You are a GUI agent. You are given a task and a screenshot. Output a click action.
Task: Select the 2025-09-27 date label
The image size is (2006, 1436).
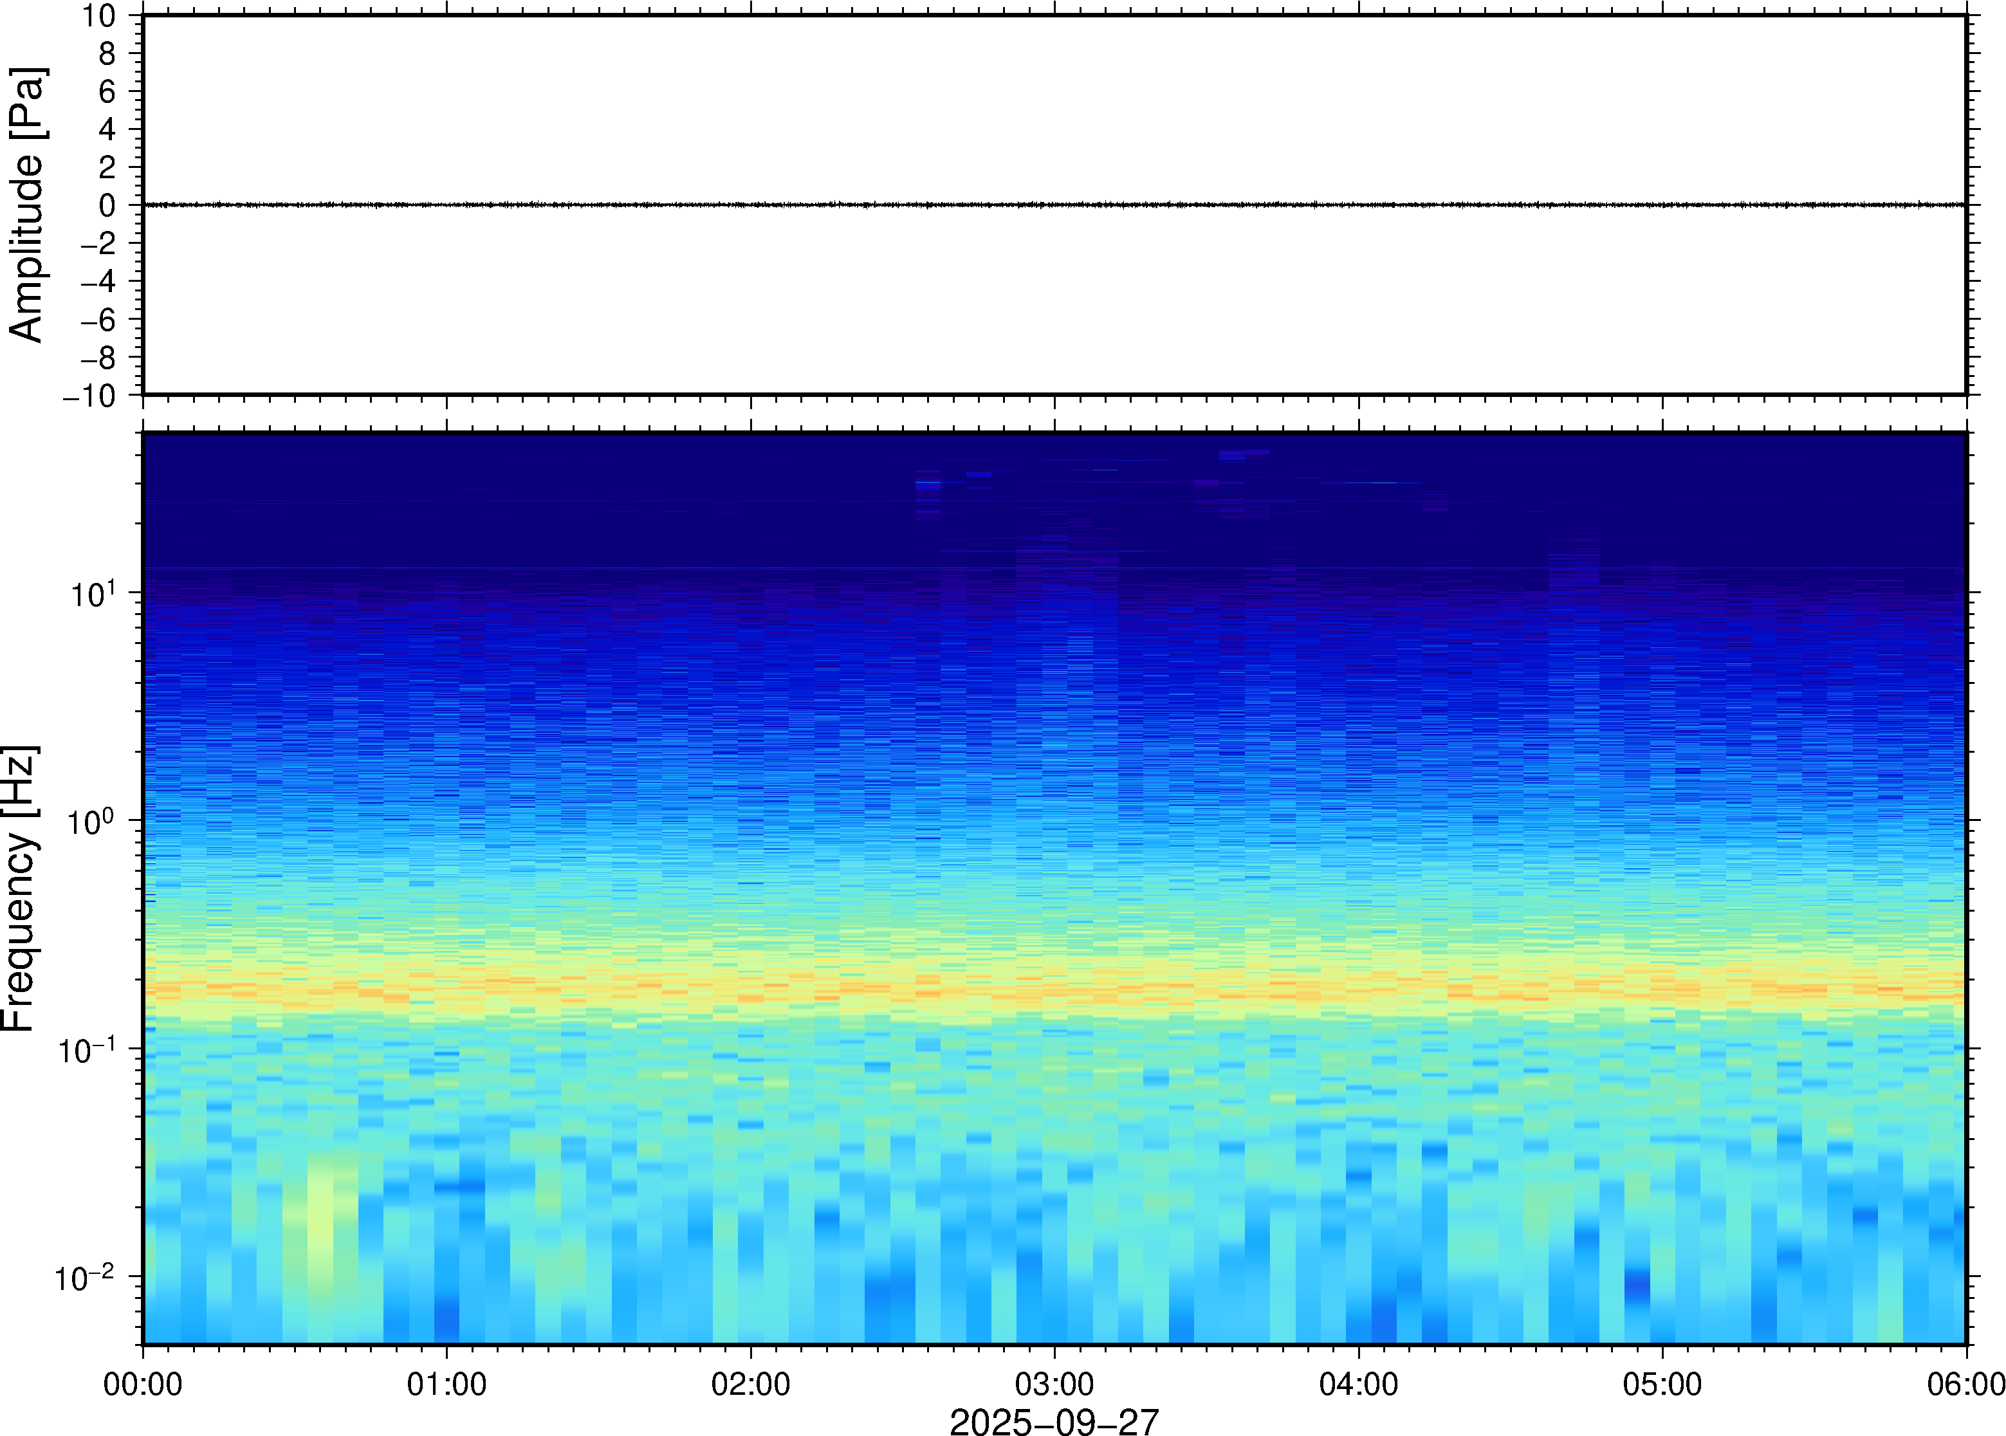point(1054,1421)
